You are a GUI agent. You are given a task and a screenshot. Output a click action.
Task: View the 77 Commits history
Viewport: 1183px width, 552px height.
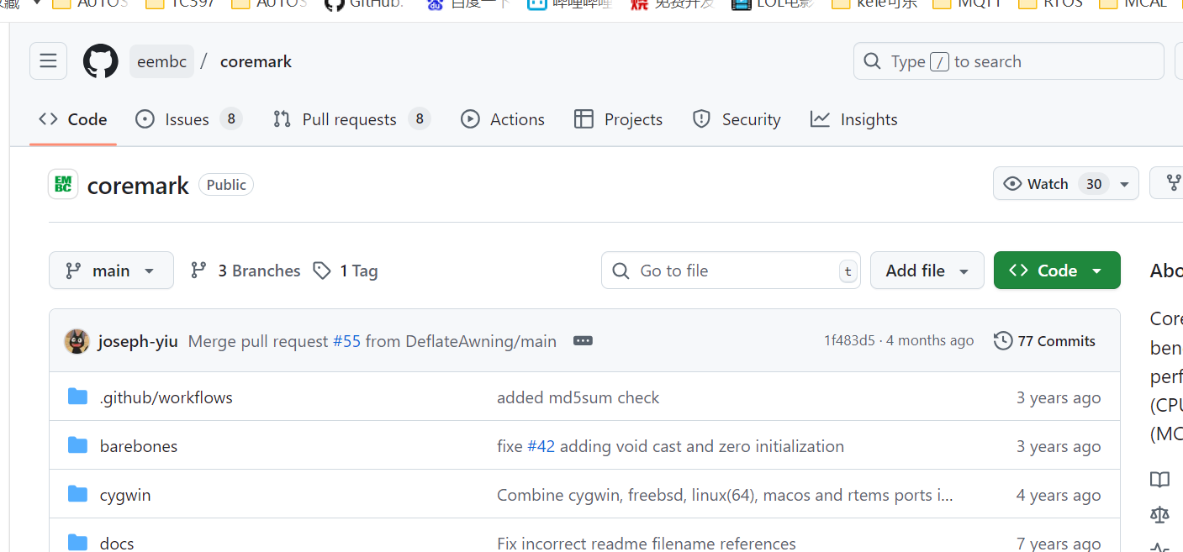1045,341
